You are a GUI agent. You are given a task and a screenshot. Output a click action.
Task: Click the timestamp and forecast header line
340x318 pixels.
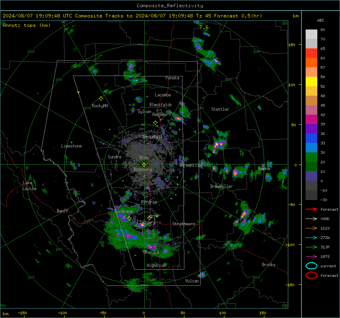[132, 16]
